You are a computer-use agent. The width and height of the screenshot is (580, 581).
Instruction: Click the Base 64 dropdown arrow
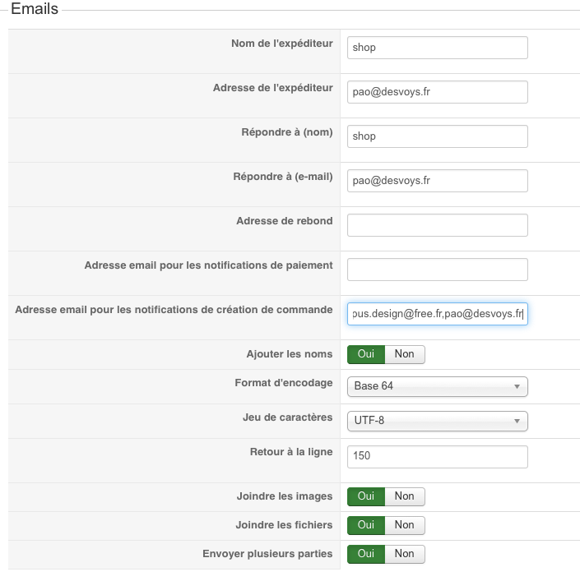point(517,386)
